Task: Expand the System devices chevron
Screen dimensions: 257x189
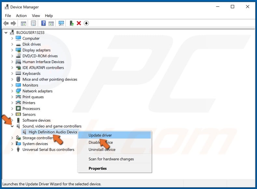Action: pos(12,144)
